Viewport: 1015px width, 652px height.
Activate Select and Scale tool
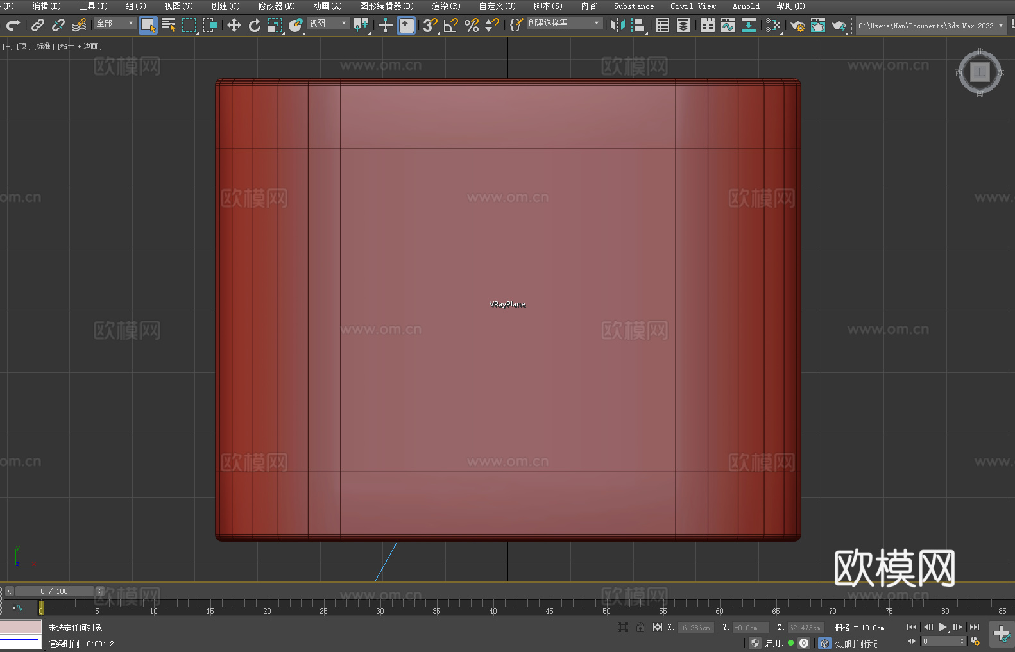(275, 25)
